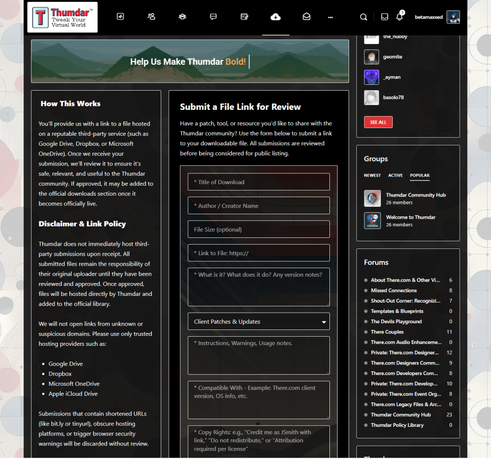Click the geomite member avatar
The height and width of the screenshot is (459, 491).
click(372, 57)
